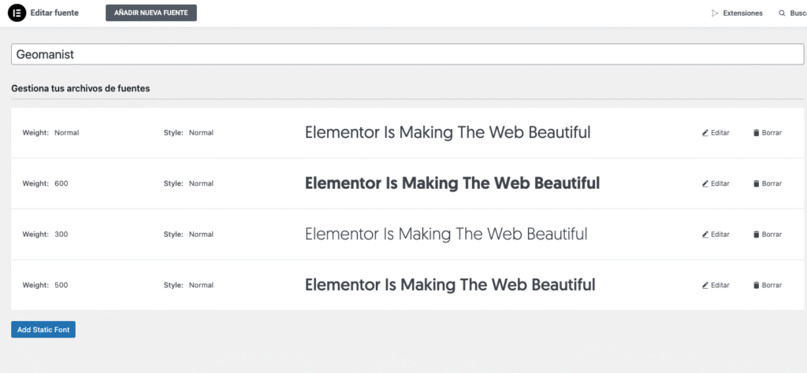Screen dimensions: 807x373
Task: Select the weight 600 preview text
Action: pyautogui.click(x=452, y=183)
